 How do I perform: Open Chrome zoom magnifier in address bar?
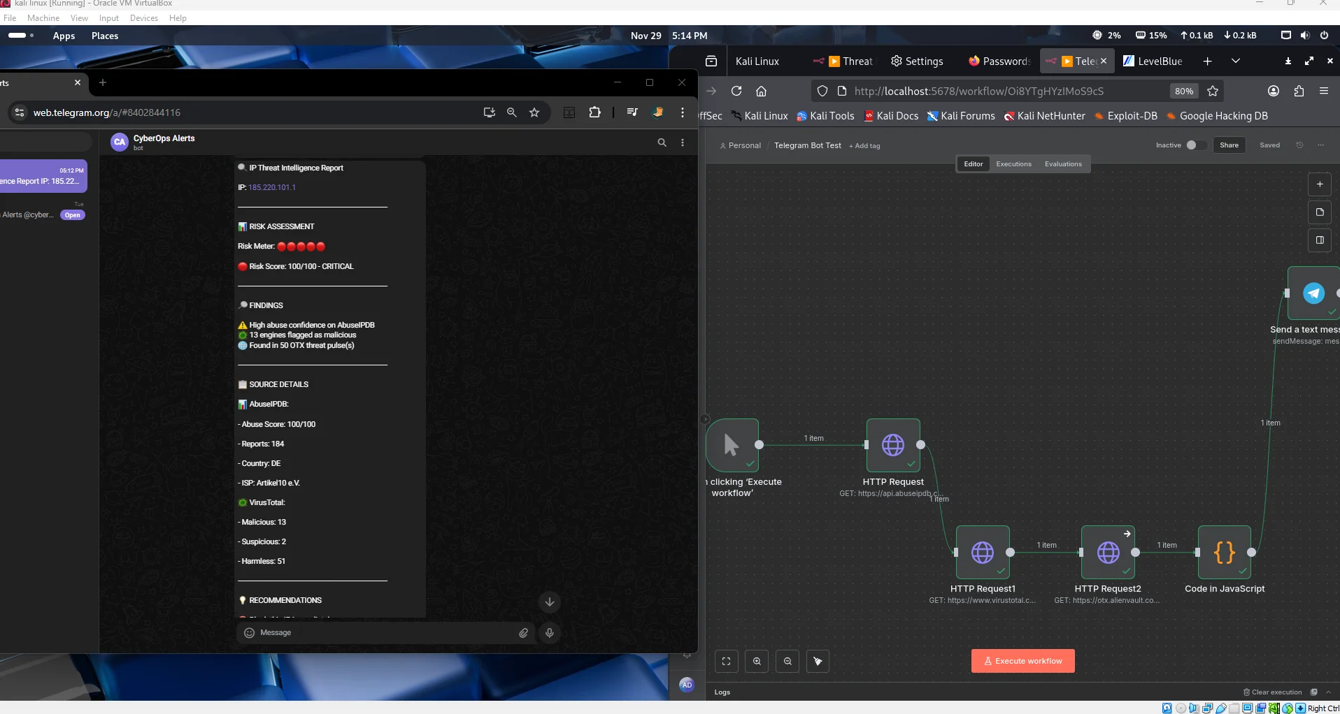pos(512,112)
